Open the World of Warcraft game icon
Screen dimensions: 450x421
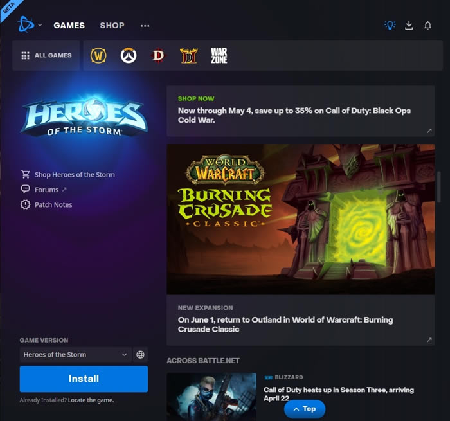(x=98, y=56)
